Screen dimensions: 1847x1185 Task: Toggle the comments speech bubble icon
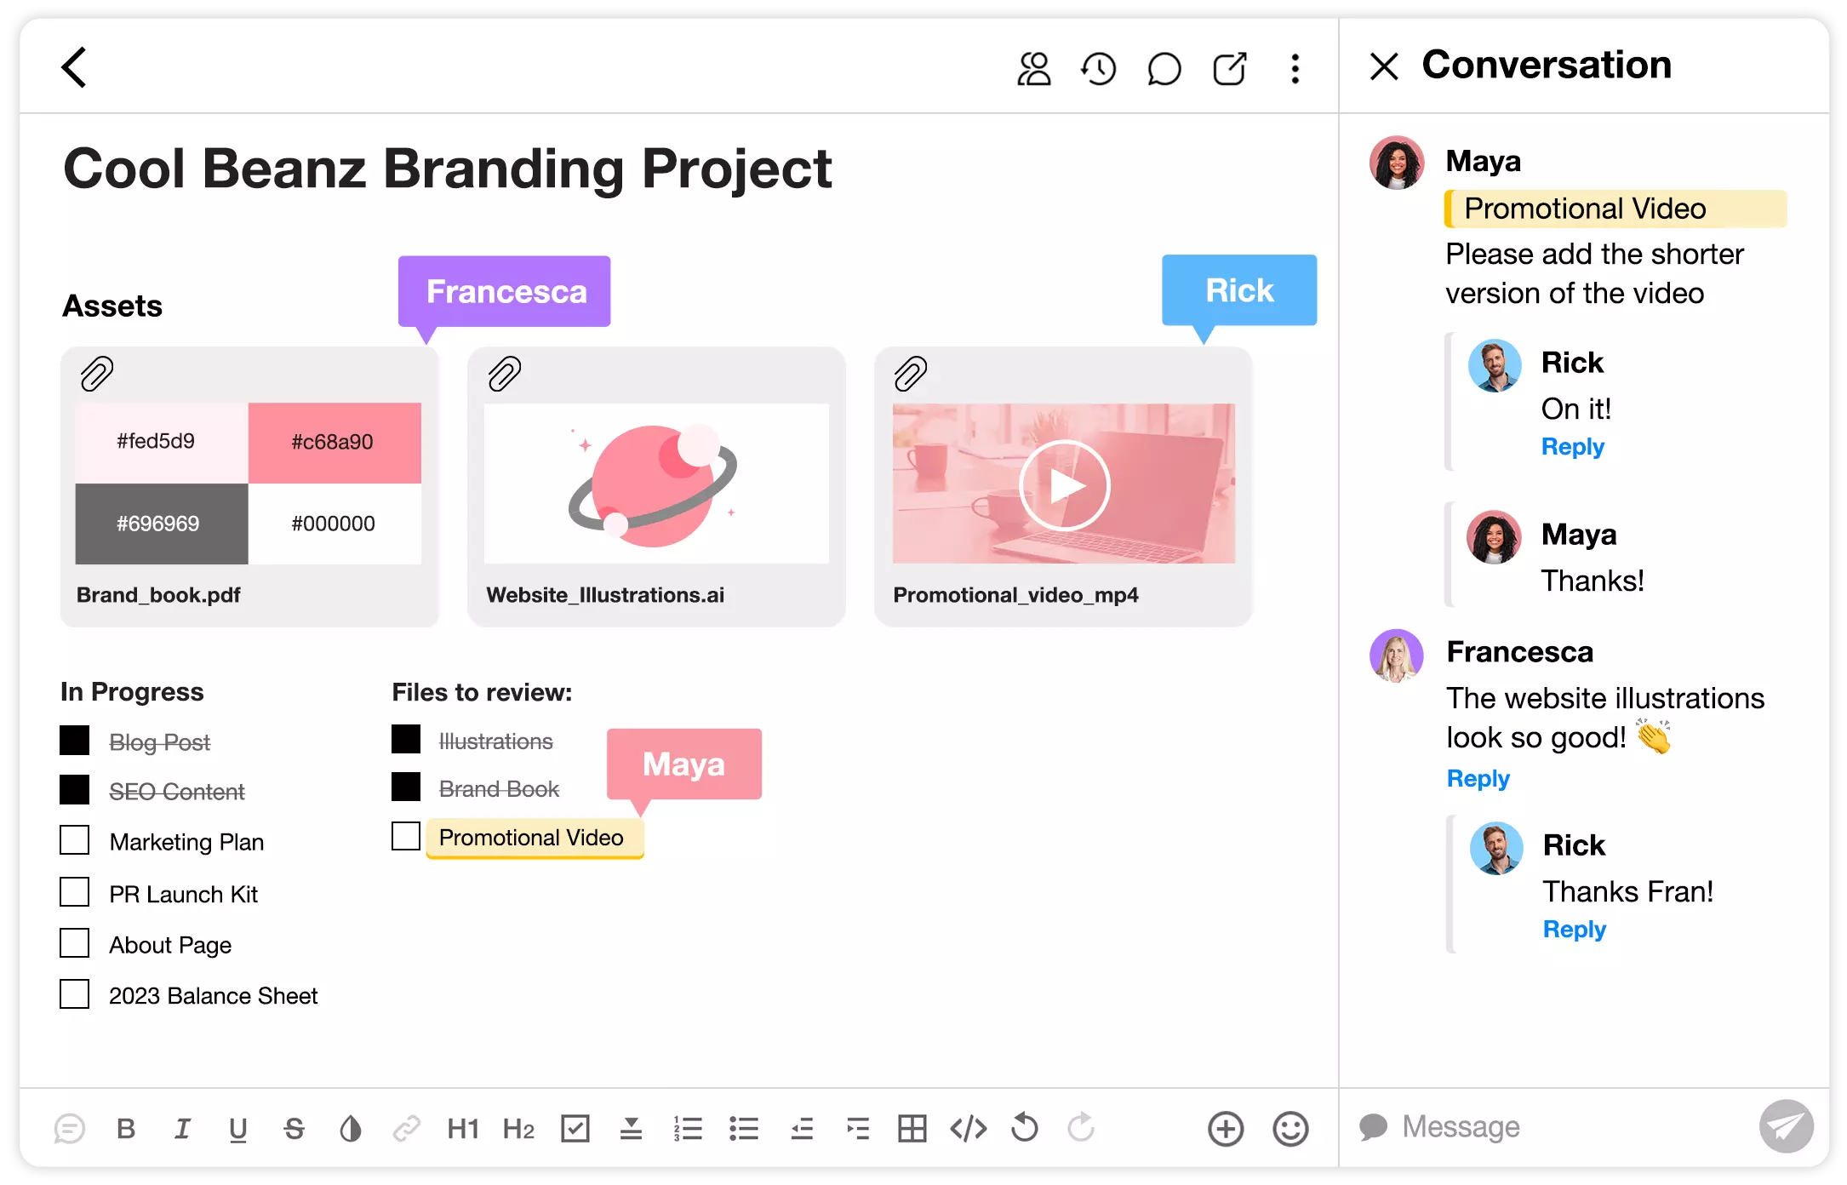tap(1164, 69)
